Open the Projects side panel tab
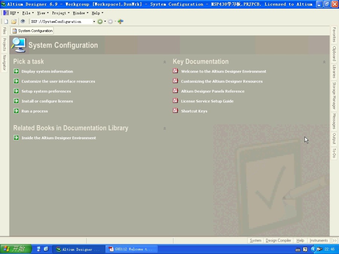 click(4, 44)
